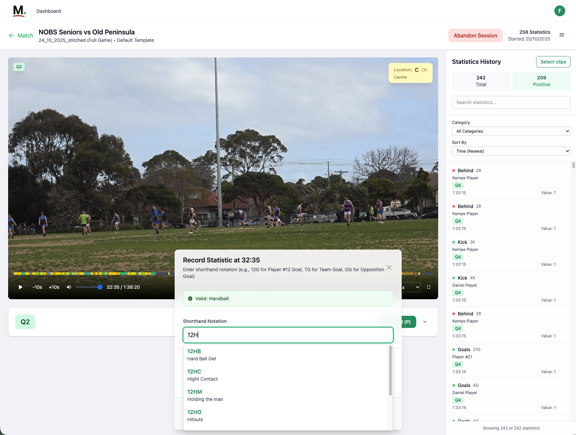Focus the Search statistics field
Viewport: 576px width, 435px height.
[511, 102]
